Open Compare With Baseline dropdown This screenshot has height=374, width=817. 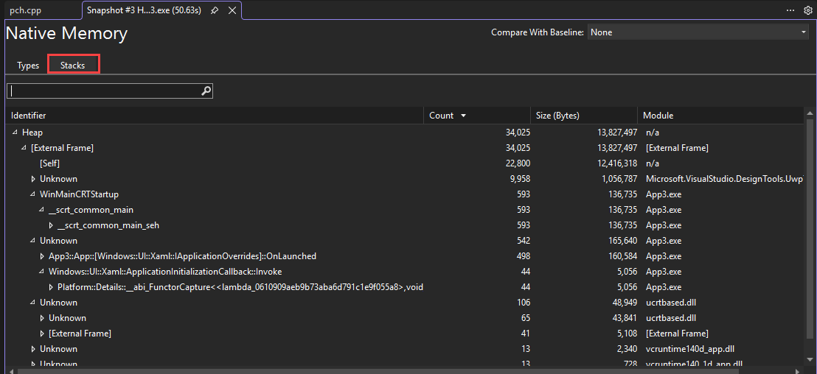point(698,32)
